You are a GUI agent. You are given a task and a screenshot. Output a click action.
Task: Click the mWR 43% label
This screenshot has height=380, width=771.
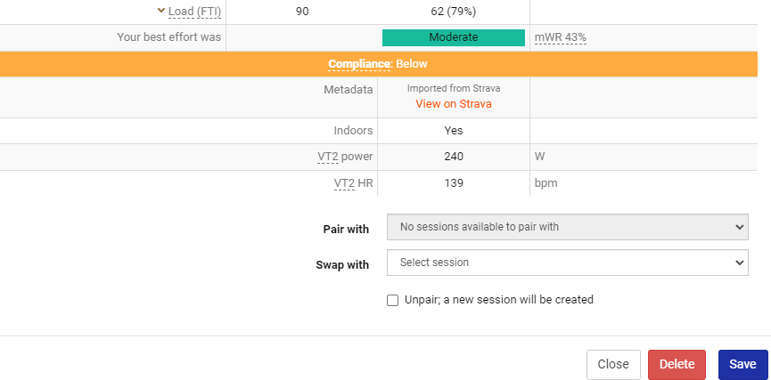coord(560,37)
